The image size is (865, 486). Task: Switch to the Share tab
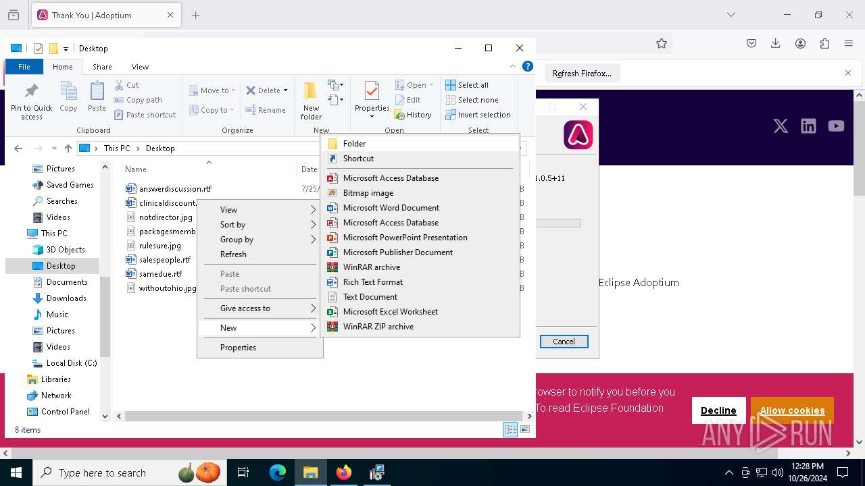(x=102, y=67)
